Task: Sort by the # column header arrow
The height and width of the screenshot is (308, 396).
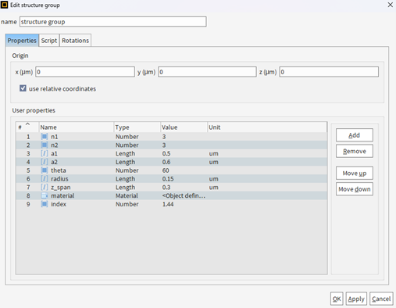Action: [27, 124]
